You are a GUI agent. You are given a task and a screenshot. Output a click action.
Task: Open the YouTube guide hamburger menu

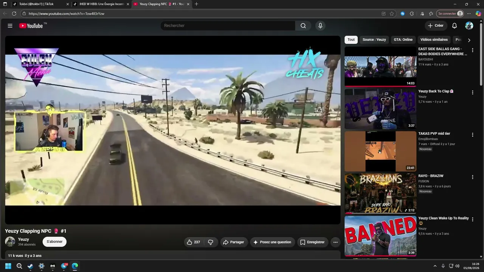click(x=10, y=26)
